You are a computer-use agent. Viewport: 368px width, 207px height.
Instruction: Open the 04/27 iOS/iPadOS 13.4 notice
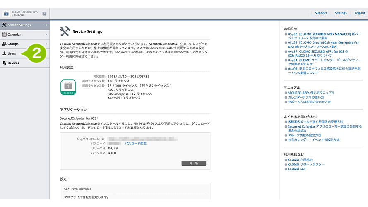318,53
